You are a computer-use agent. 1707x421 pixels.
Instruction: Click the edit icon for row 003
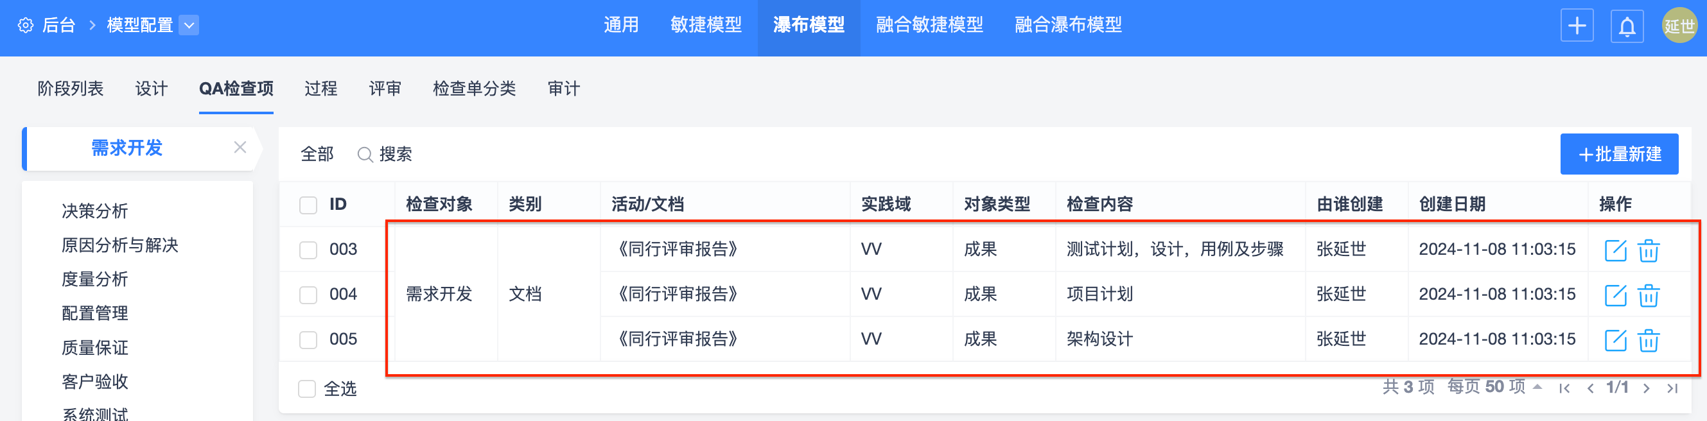pyautogui.click(x=1615, y=251)
